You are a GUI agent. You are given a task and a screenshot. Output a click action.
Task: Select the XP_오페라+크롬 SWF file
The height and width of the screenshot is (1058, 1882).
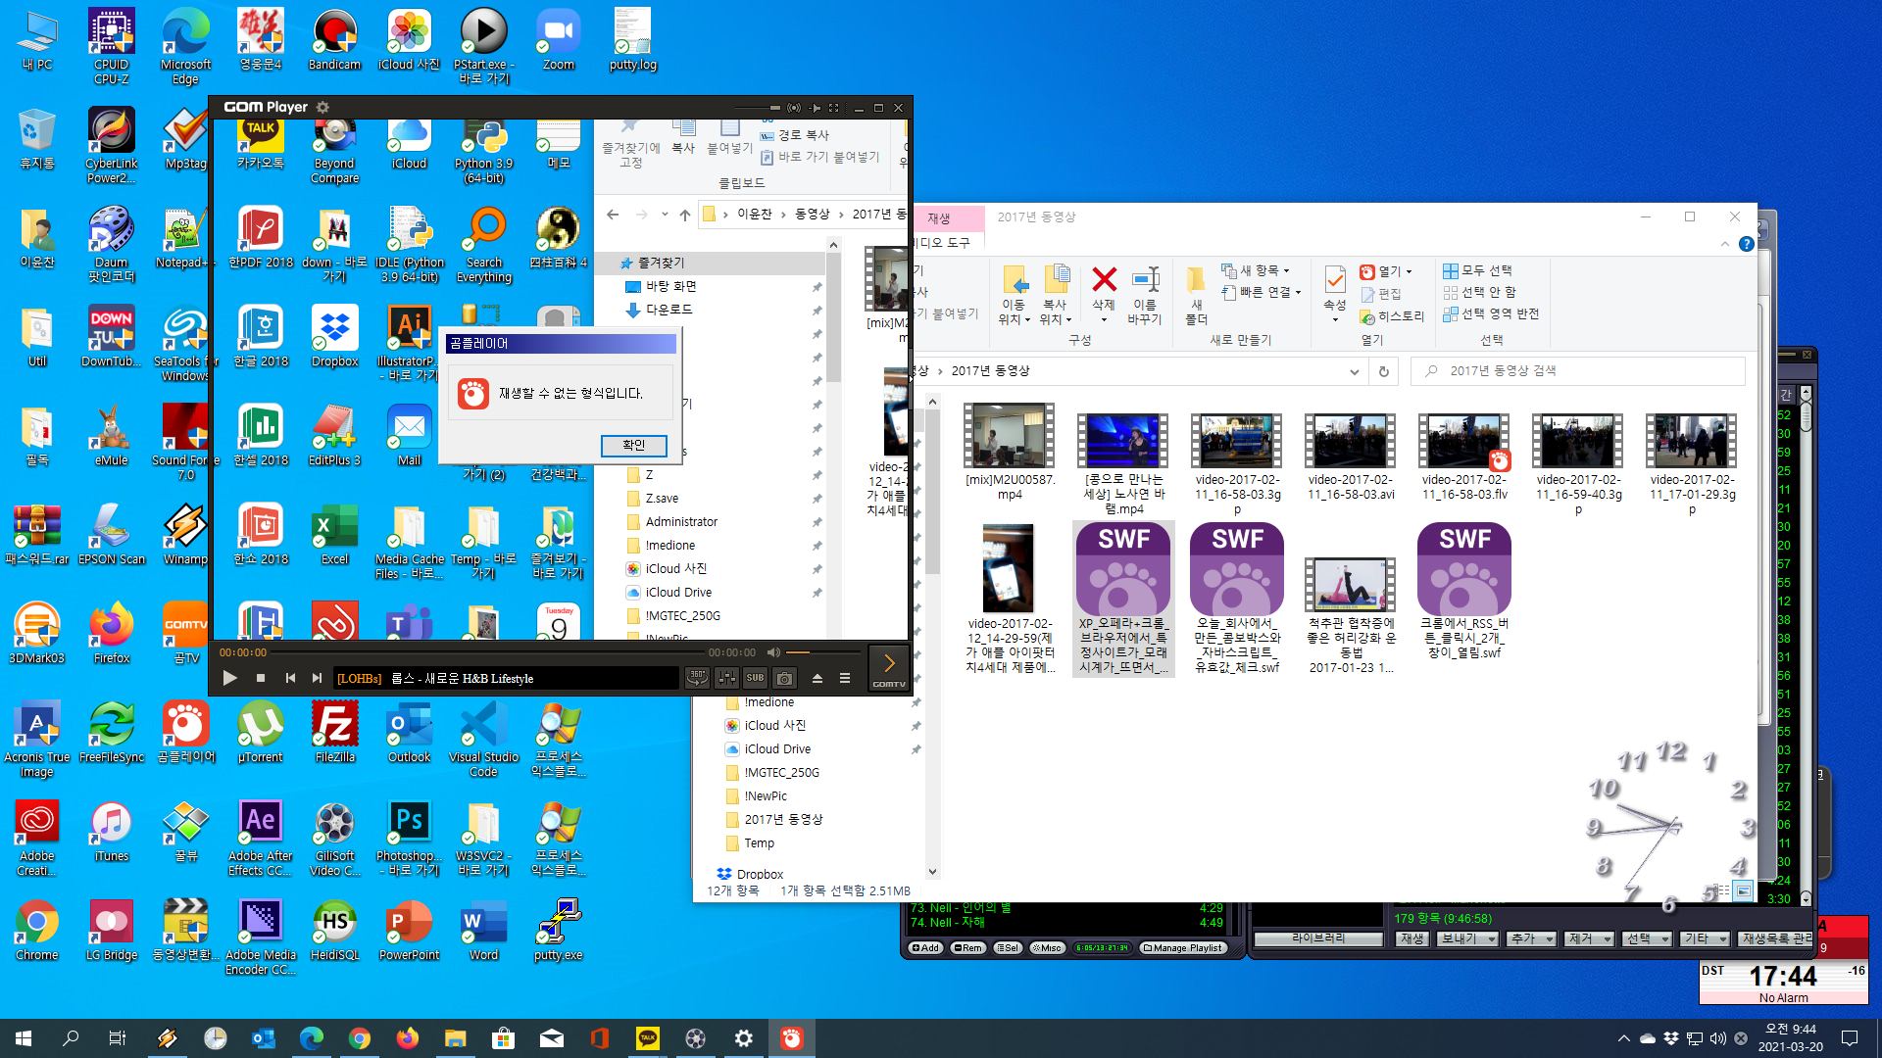point(1122,598)
